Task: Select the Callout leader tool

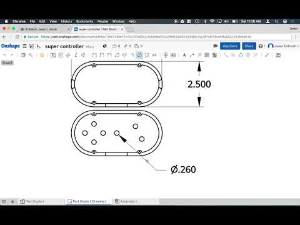Action: click(192, 55)
